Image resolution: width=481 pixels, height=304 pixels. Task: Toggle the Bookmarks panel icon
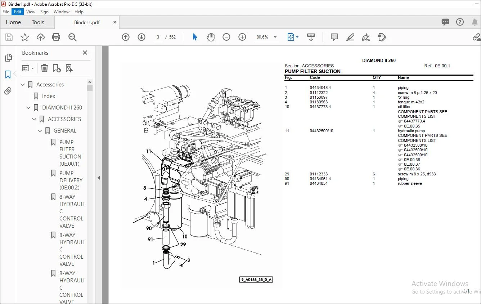click(8, 75)
